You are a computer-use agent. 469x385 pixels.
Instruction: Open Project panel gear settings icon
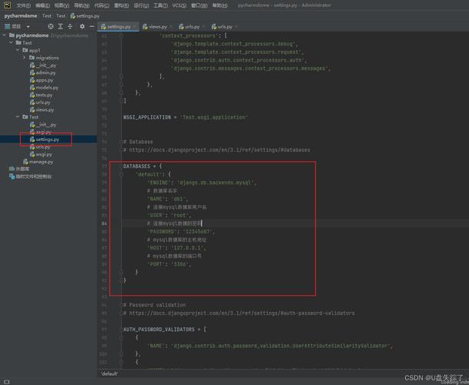82,26
